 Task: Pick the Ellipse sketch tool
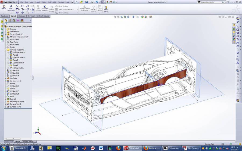tap(28, 9)
